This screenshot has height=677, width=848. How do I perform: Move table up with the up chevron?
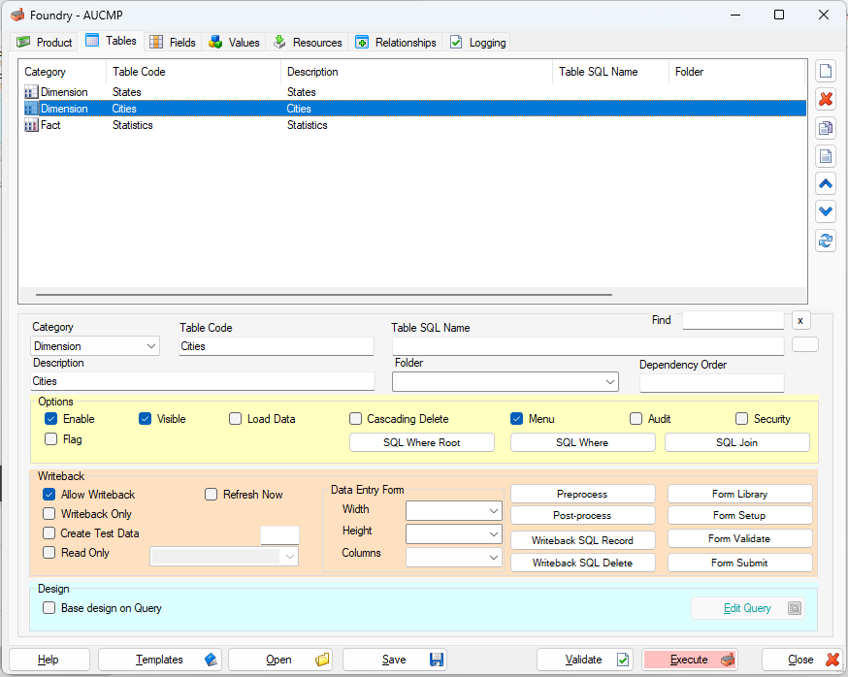pos(826,184)
